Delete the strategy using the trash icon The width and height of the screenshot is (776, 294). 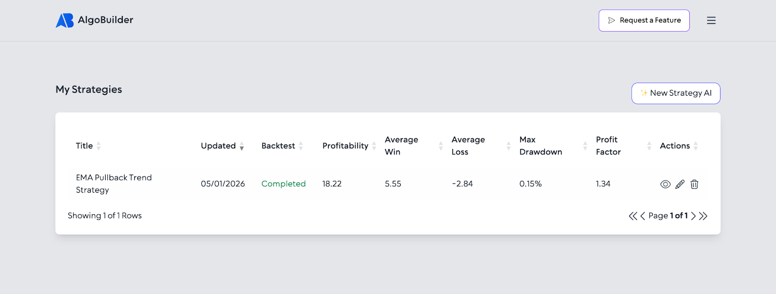click(x=695, y=184)
